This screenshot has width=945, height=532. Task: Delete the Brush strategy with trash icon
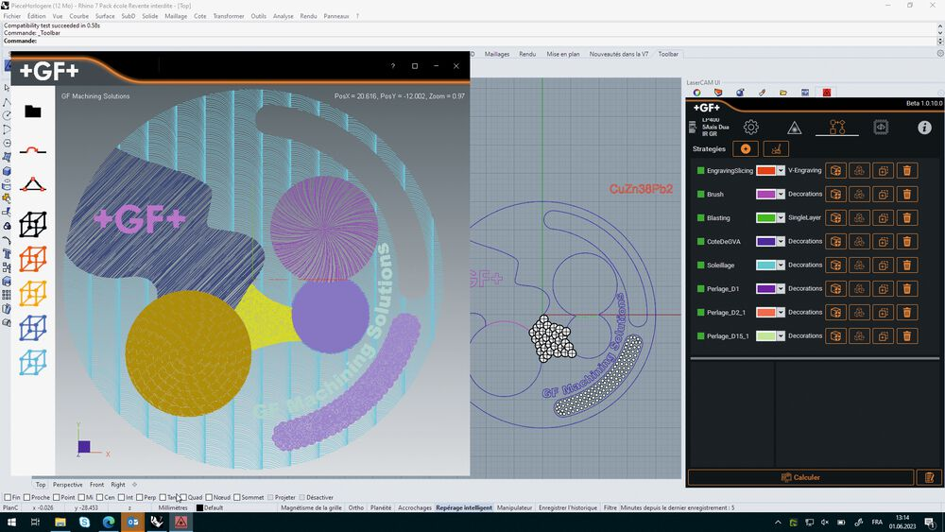[x=906, y=194]
